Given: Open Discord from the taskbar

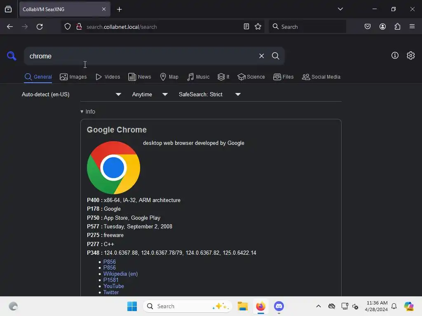Looking at the screenshot, I should pos(279,306).
